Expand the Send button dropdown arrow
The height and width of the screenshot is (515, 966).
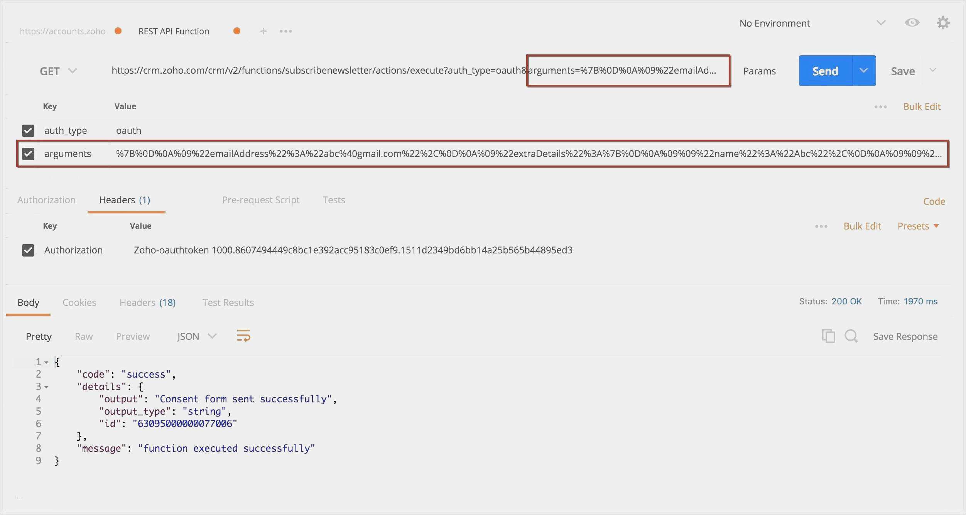[864, 70]
